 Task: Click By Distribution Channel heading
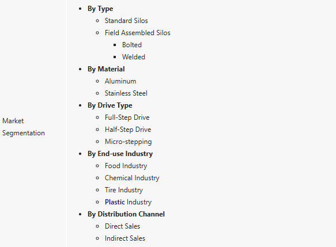tap(126, 214)
